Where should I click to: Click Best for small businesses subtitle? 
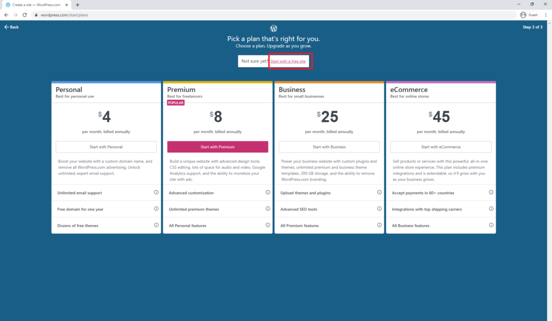point(301,96)
